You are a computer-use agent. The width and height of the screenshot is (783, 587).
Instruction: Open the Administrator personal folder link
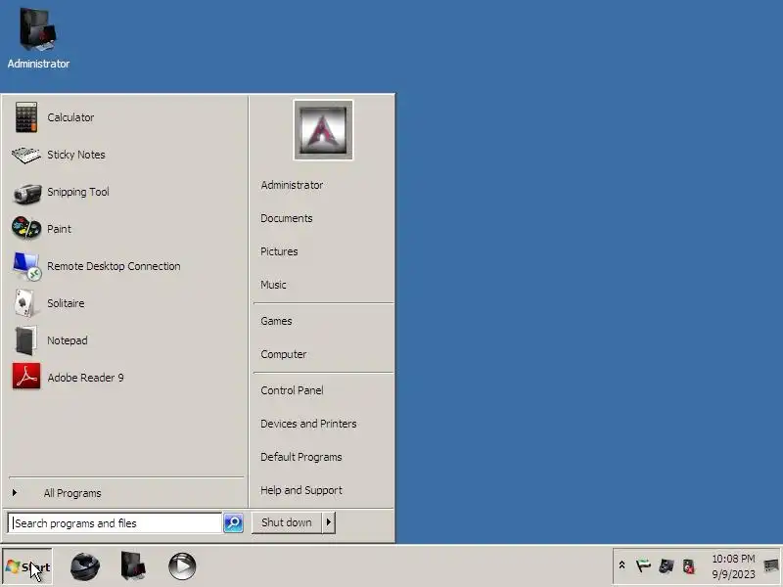coord(292,185)
